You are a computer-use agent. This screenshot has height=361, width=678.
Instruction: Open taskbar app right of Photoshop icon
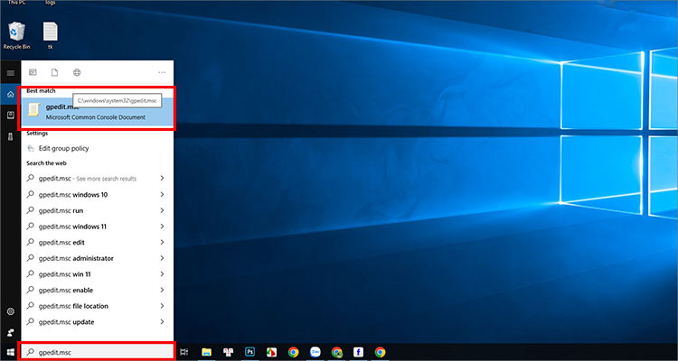(x=271, y=352)
